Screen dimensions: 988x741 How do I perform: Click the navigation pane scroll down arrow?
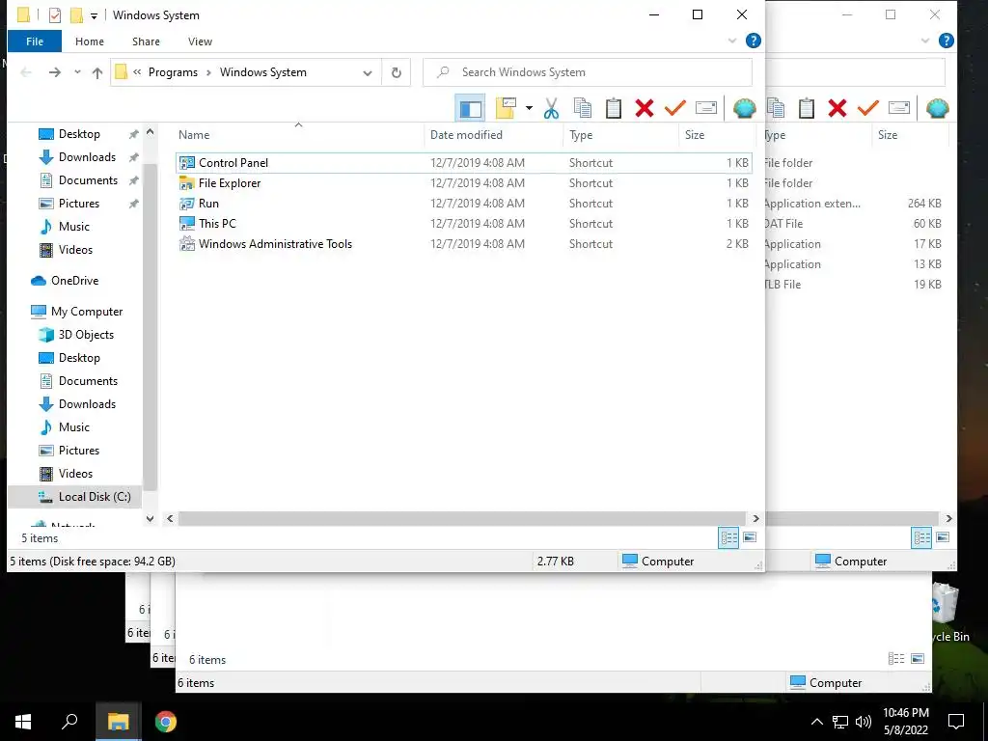pyautogui.click(x=150, y=518)
